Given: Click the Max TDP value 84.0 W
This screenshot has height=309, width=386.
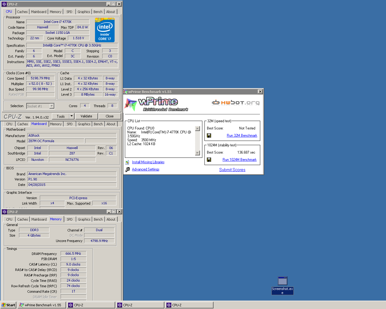Looking at the screenshot, I should coord(82,27).
